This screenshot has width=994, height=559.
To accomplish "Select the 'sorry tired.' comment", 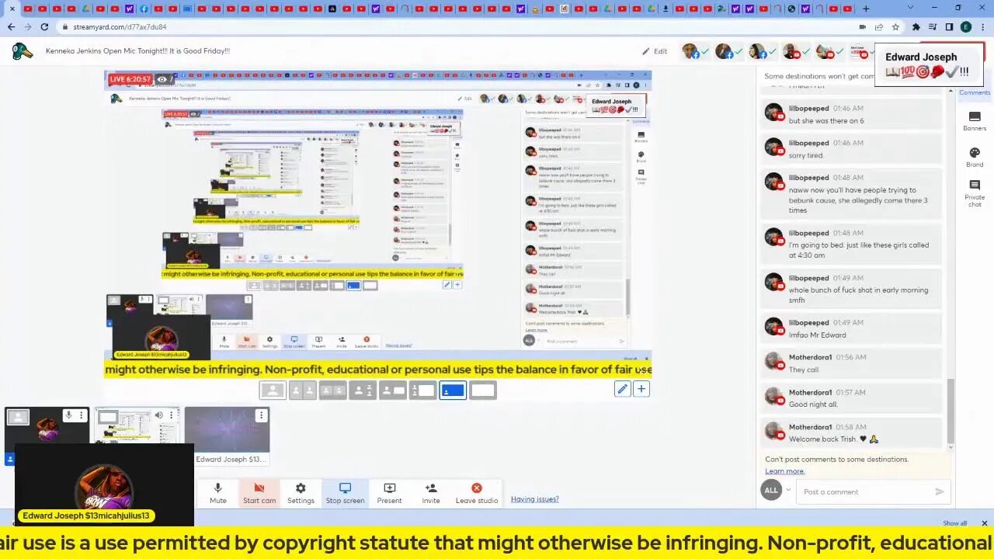I will point(853,148).
